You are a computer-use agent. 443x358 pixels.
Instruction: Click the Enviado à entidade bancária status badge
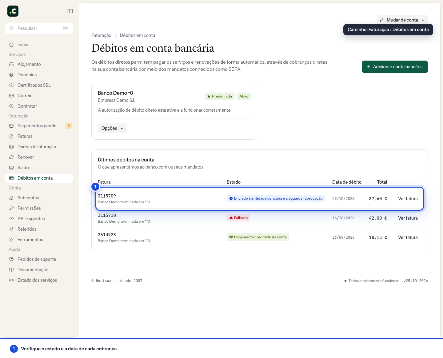pos(276,198)
